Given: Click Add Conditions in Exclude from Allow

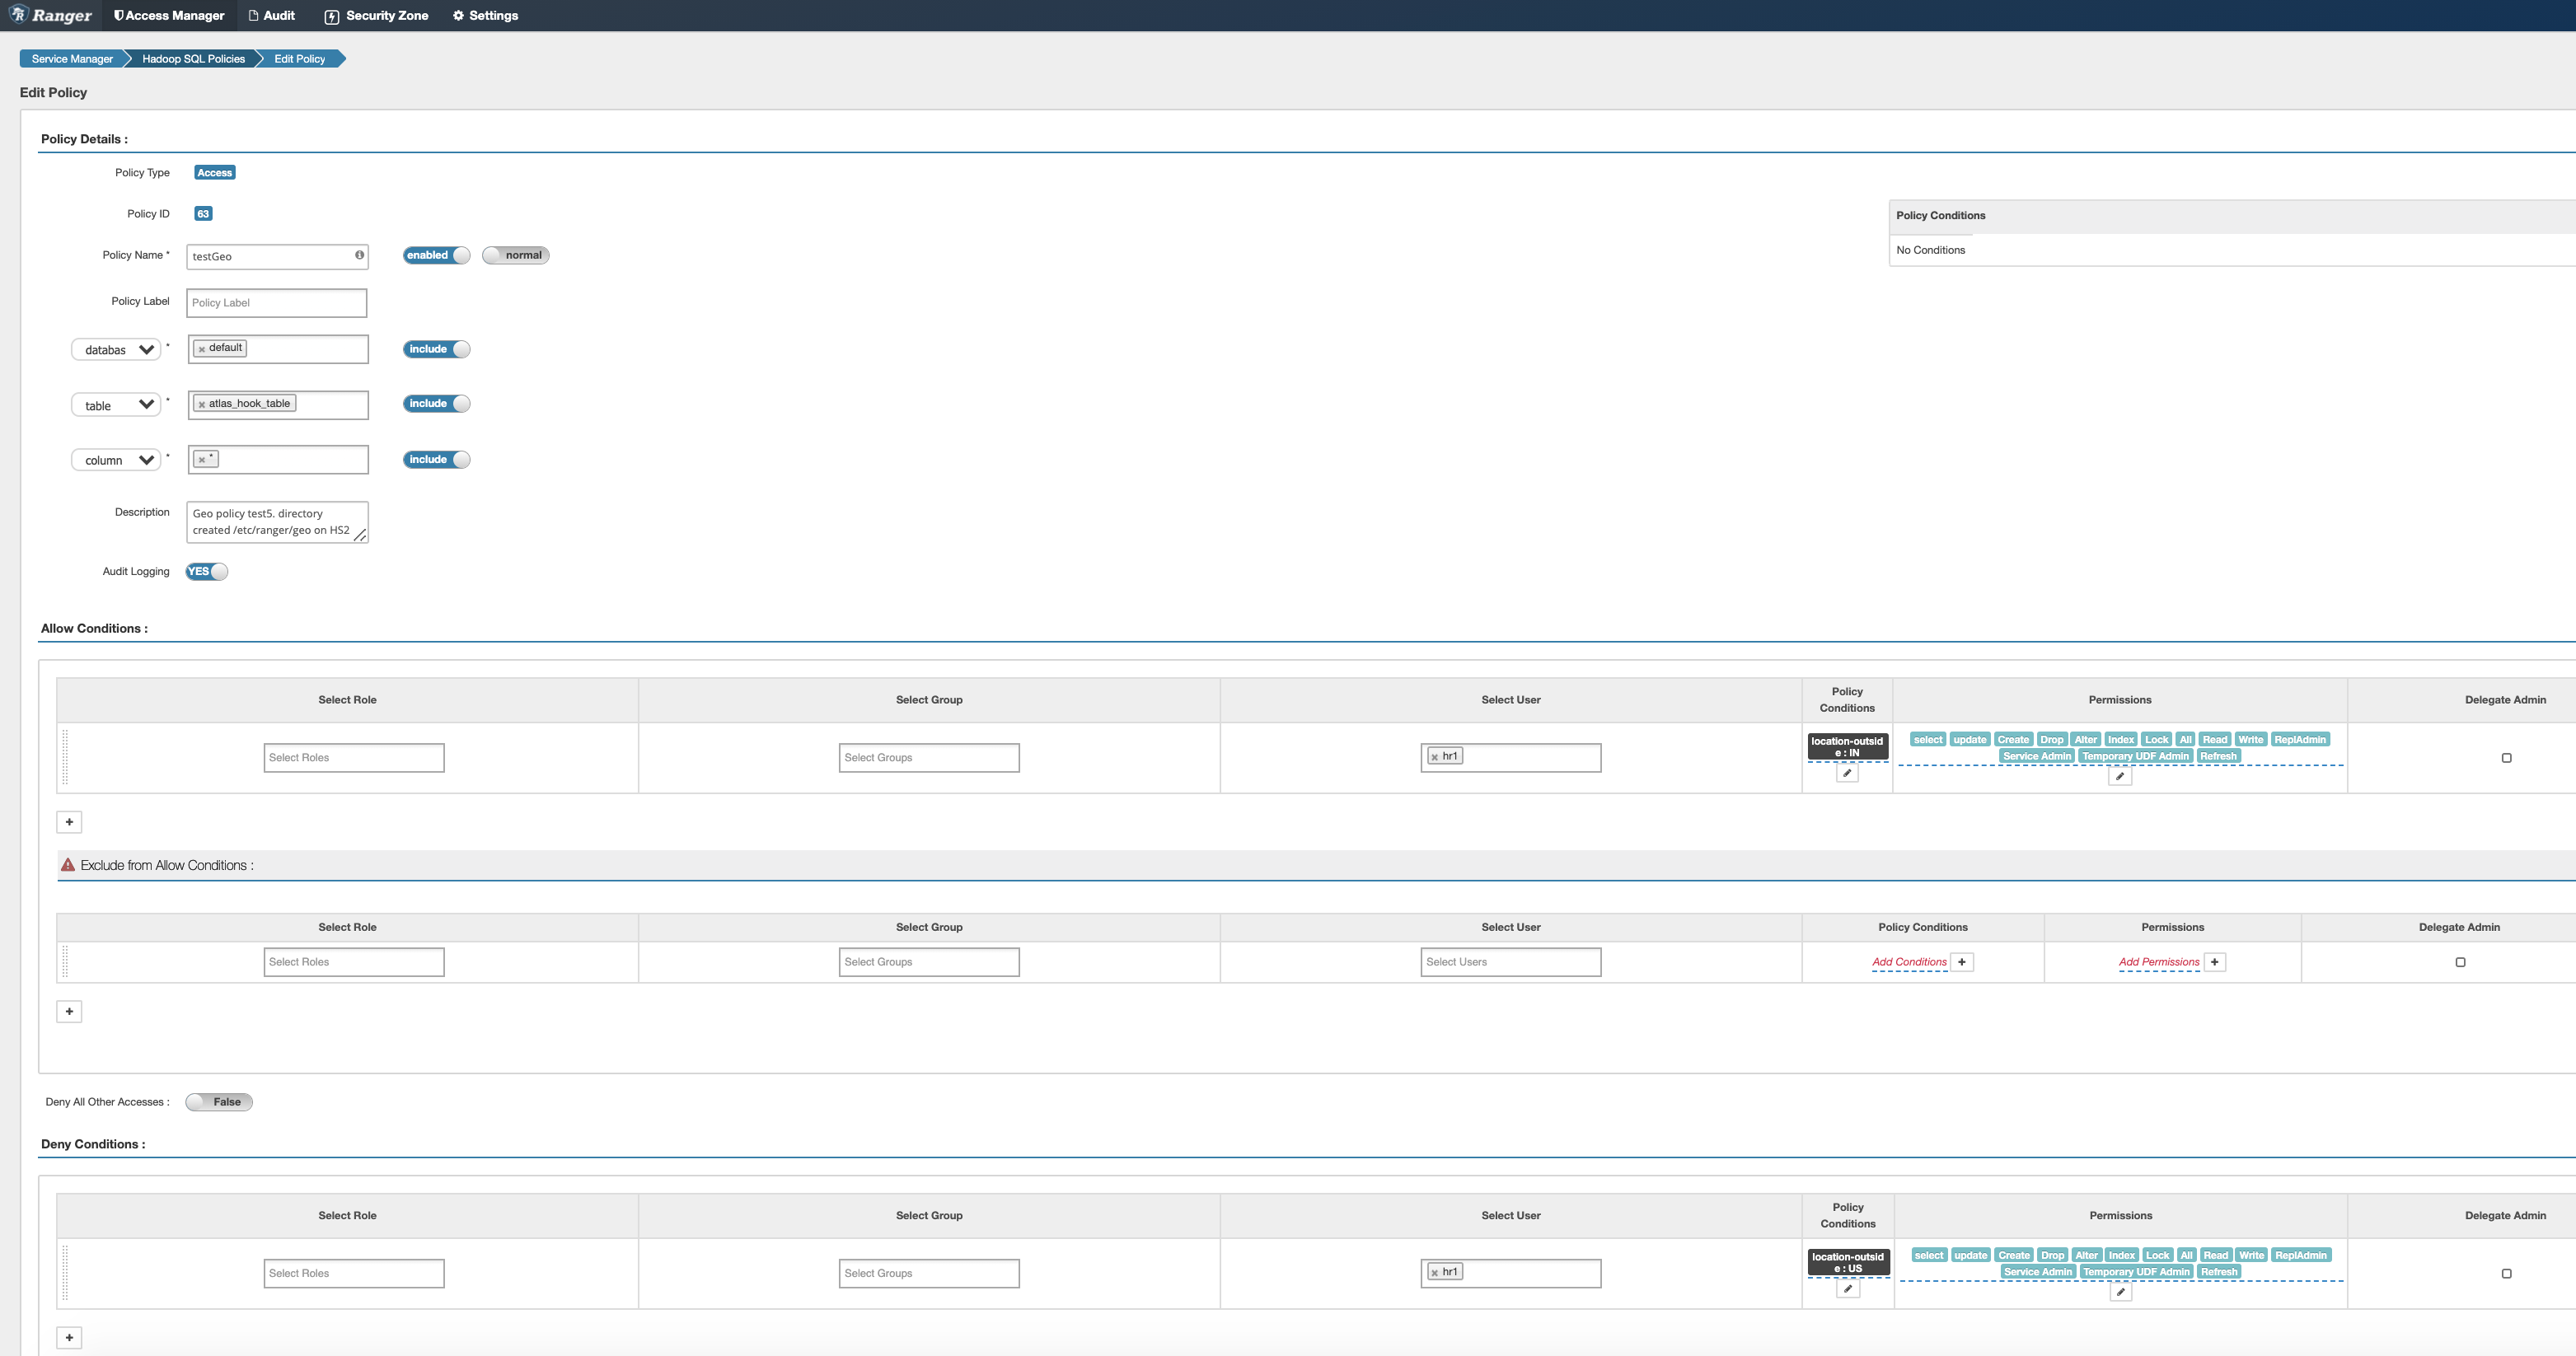Looking at the screenshot, I should (x=1909, y=961).
